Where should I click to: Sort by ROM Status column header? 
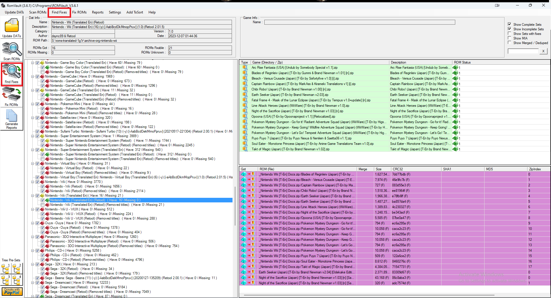501,62
